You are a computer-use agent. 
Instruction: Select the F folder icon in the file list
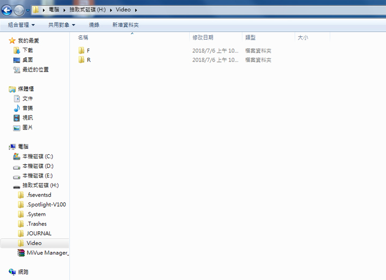(x=81, y=50)
